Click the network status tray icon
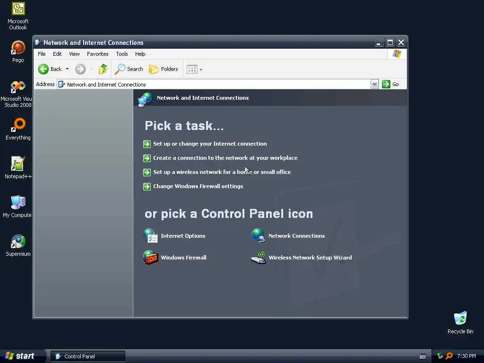This screenshot has width=484, height=363. pos(440,356)
